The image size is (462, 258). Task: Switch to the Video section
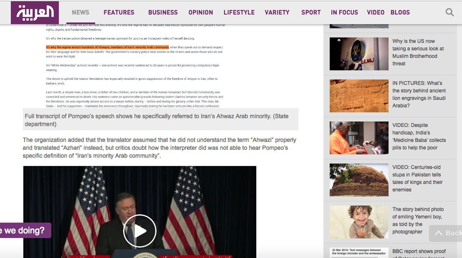pyautogui.click(x=375, y=12)
